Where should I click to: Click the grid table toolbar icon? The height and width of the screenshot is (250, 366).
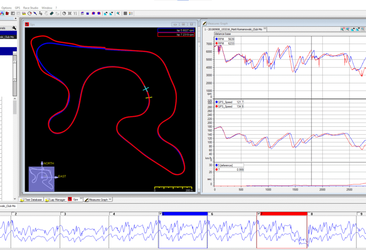click(125, 14)
